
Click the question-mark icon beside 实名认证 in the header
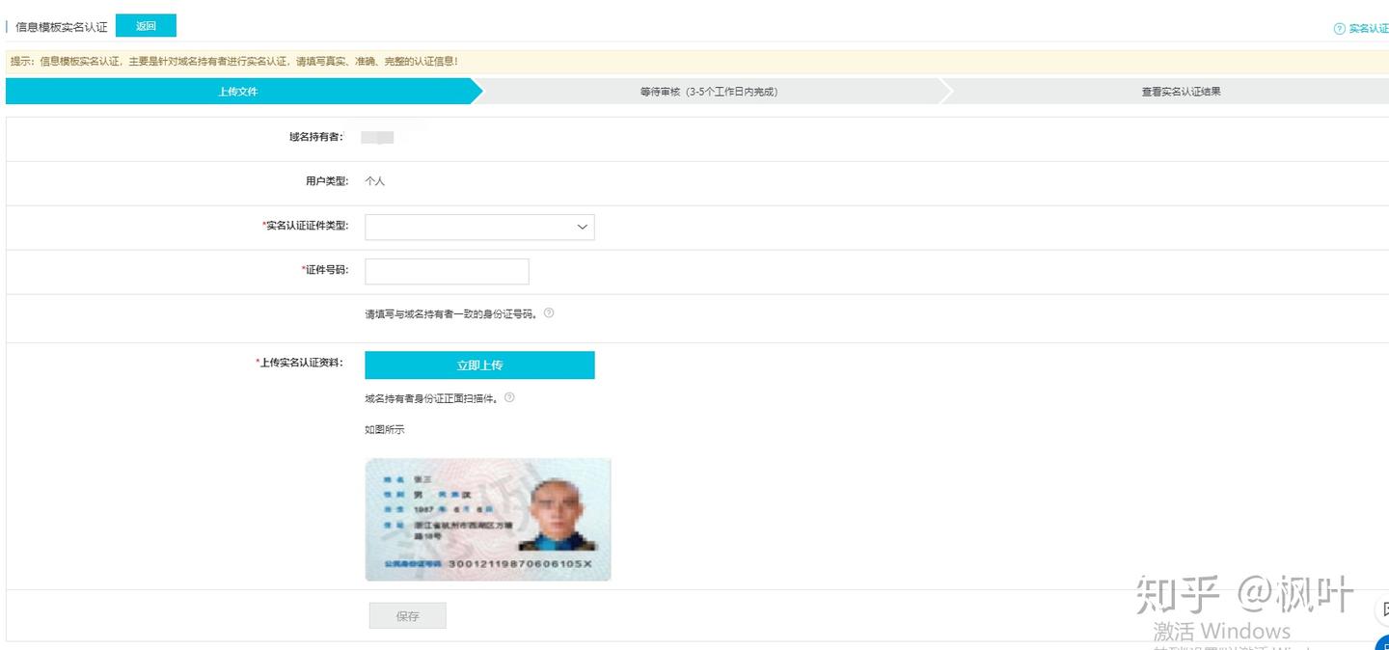click(1339, 29)
